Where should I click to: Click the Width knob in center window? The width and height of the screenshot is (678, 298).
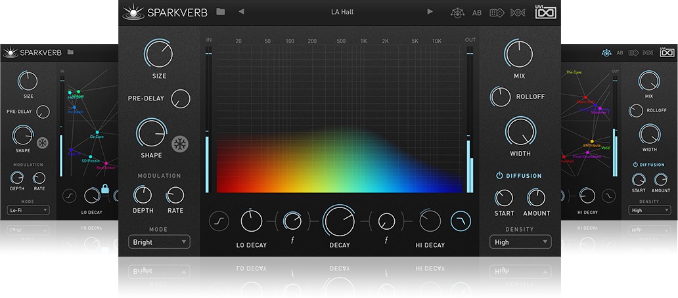point(520,132)
